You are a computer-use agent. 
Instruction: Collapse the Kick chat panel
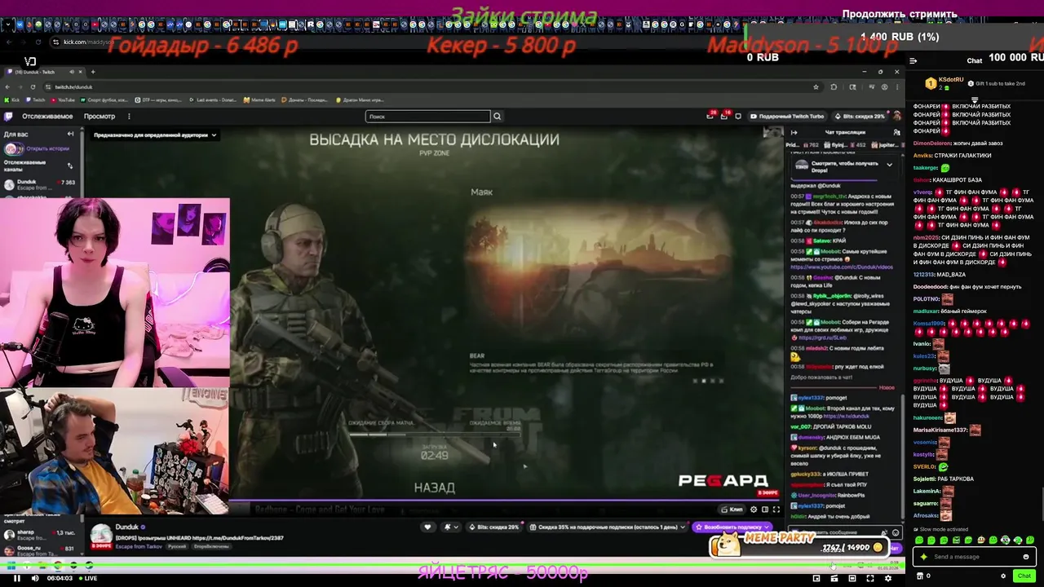(x=913, y=60)
